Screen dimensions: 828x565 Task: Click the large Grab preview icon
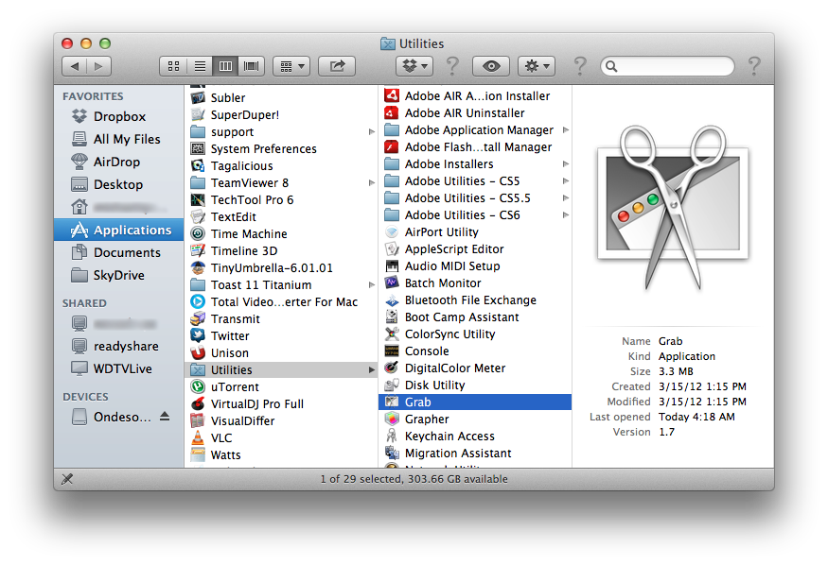point(672,196)
